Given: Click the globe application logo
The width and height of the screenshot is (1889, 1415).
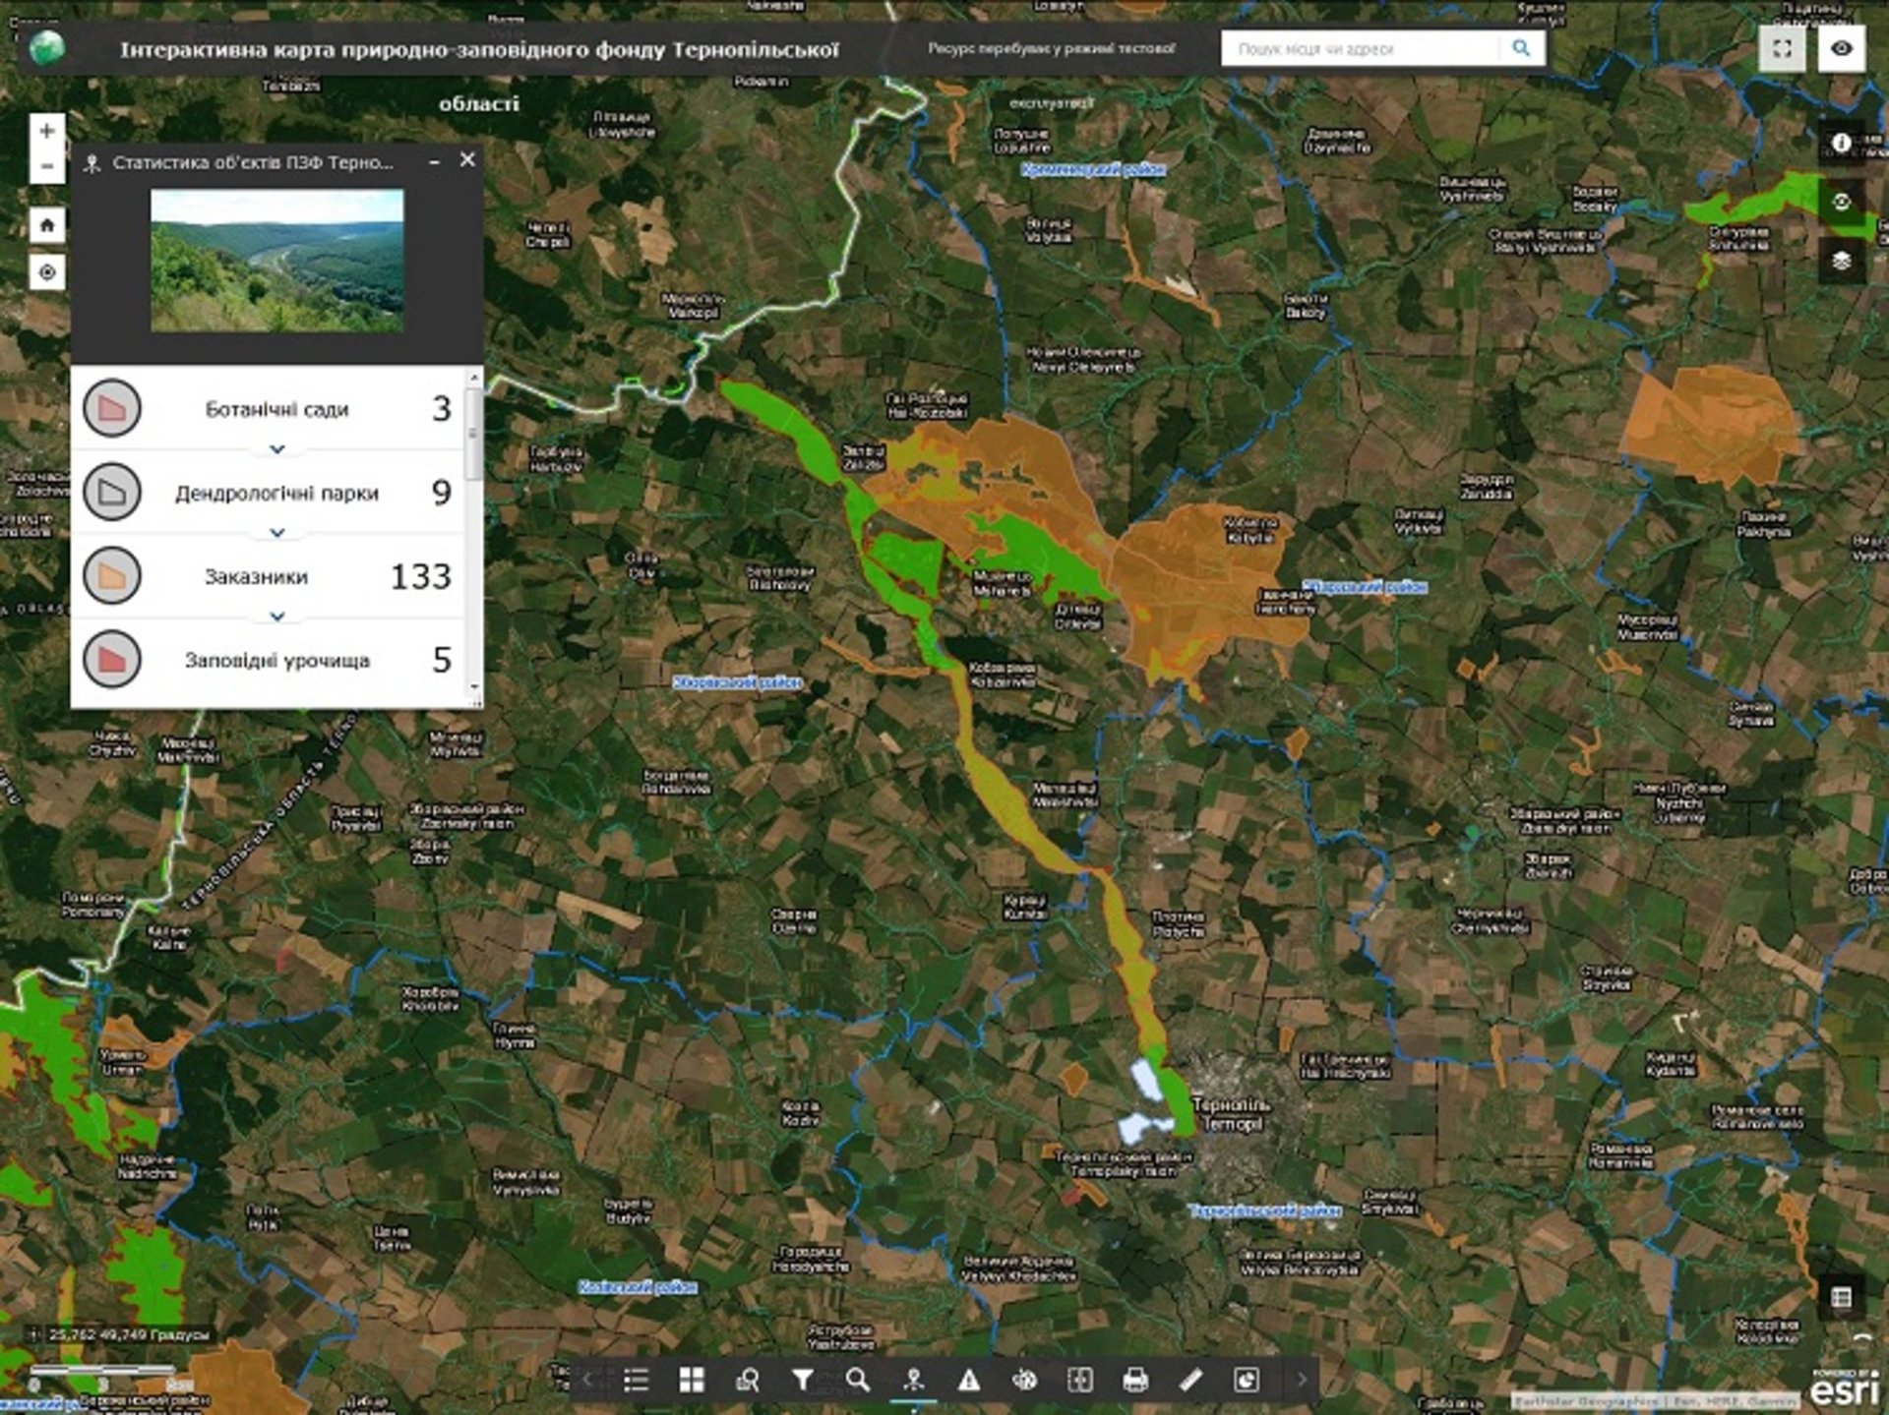Looking at the screenshot, I should (46, 48).
